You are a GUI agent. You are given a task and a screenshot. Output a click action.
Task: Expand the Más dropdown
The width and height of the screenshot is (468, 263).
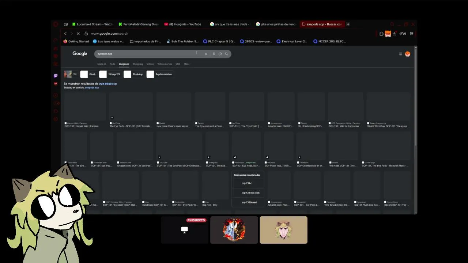(187, 64)
